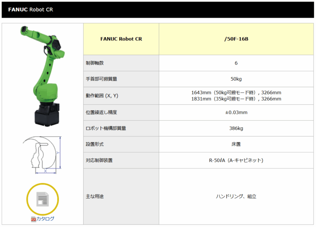Click the black FANUC Robot CR title banner
This screenshot has height=227, width=316.
tap(158, 10)
